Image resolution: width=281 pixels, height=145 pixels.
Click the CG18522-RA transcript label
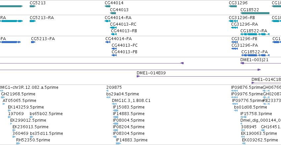254,31
